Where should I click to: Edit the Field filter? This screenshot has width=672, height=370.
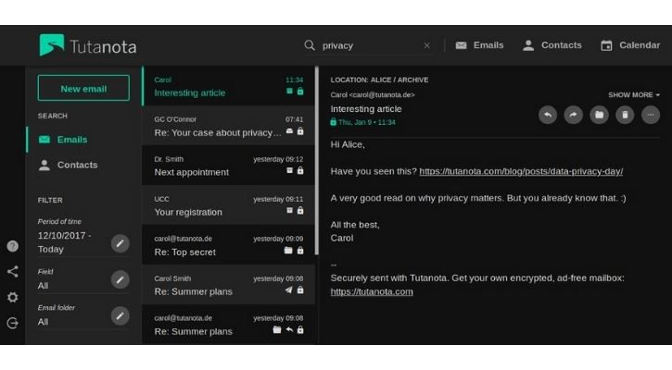(x=120, y=279)
